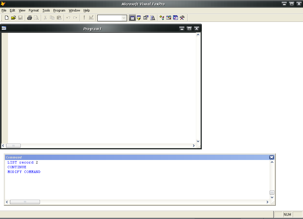303x219 pixels.
Task: Print using the printer icon
Action: coord(29,18)
